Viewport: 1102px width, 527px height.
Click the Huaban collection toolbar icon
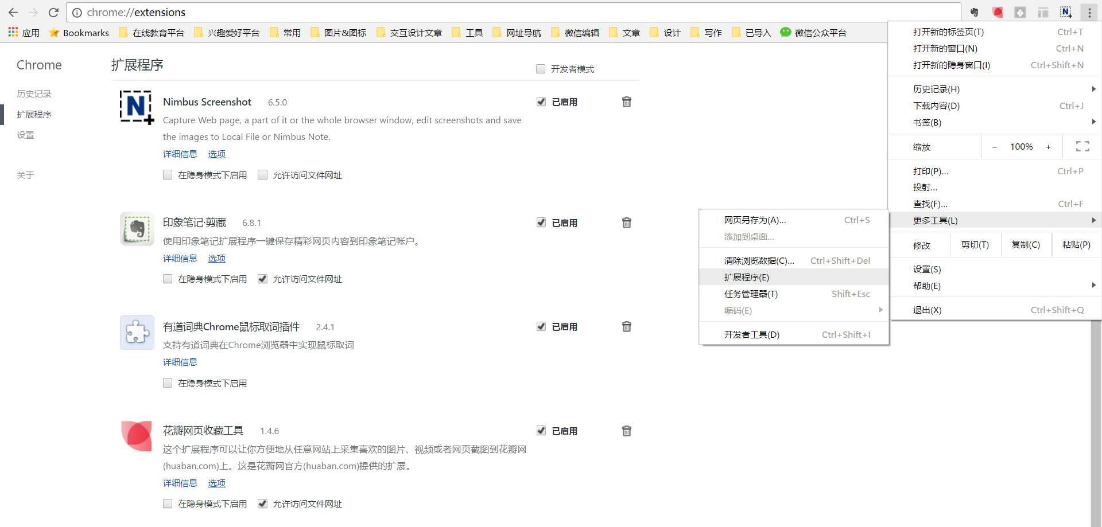998,11
